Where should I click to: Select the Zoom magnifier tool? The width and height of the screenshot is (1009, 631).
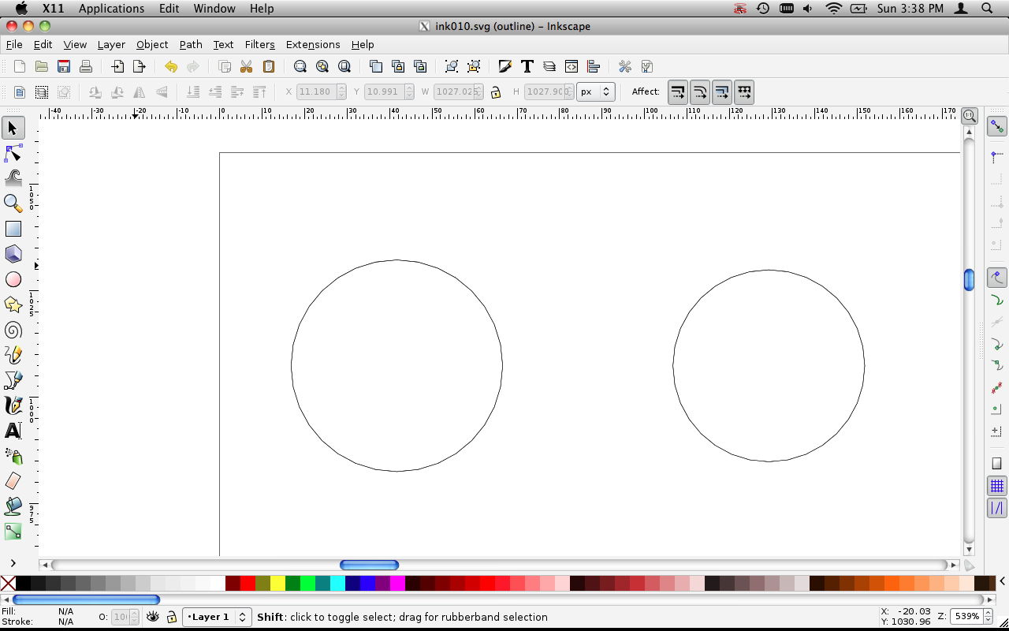tap(13, 203)
